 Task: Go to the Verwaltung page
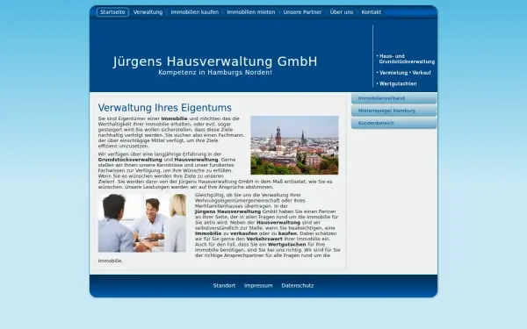148,12
